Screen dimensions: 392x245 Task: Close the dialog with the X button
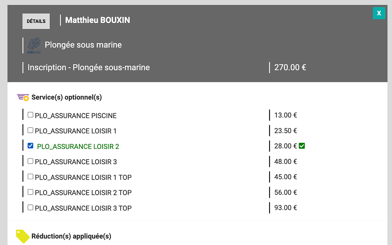click(x=379, y=13)
